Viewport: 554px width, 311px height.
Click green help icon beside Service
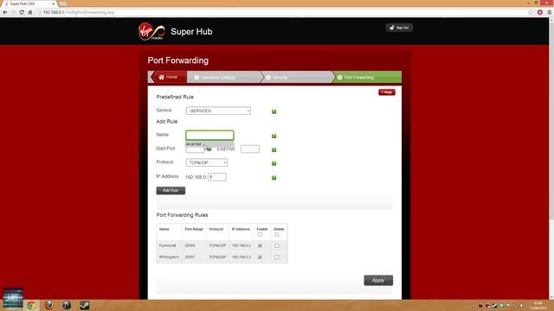point(274,111)
